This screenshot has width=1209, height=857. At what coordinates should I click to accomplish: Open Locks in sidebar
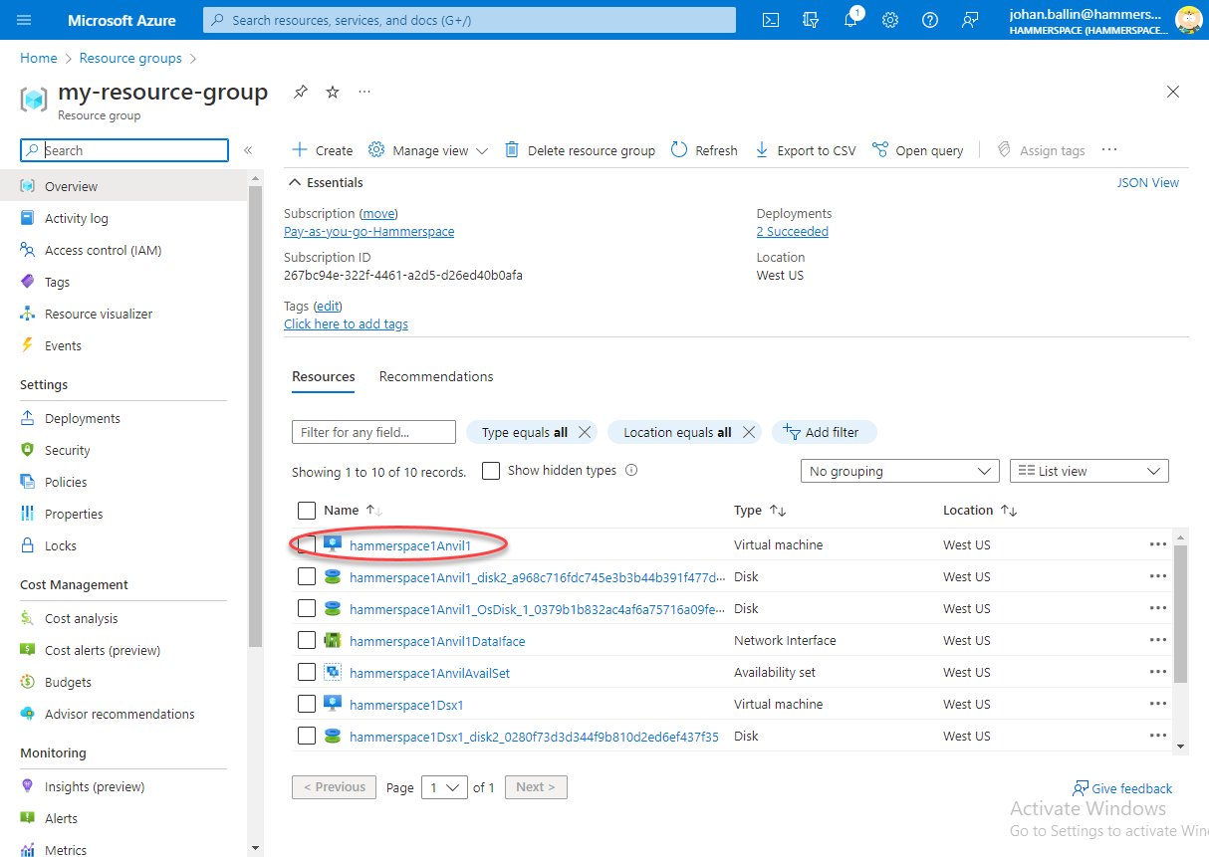tap(61, 545)
